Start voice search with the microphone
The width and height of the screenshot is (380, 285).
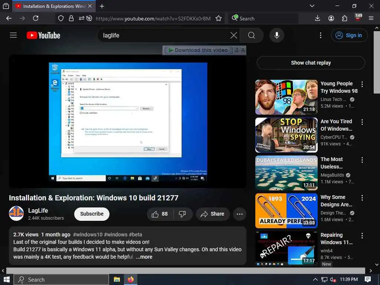click(277, 35)
